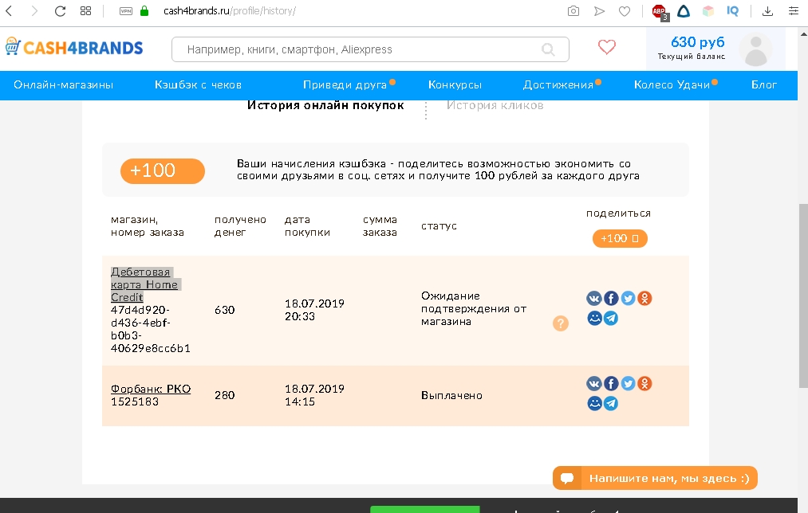The width and height of the screenshot is (808, 513).
Task: Share Home Credit row via VK icon
Action: (594, 299)
